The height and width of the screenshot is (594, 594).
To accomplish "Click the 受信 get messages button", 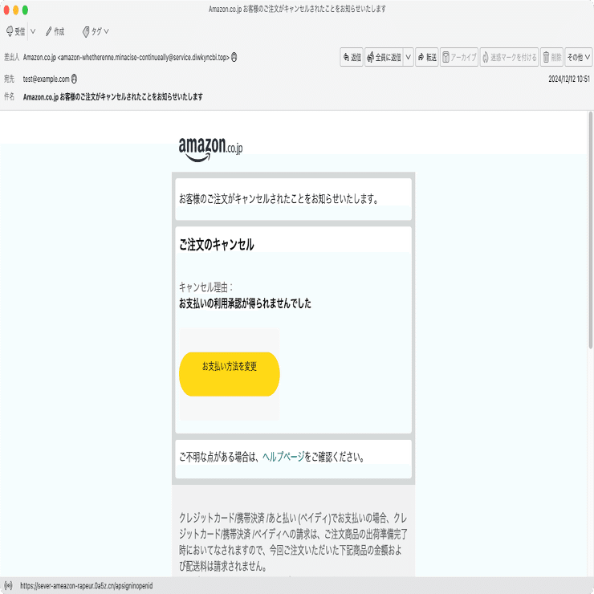I will (x=15, y=31).
